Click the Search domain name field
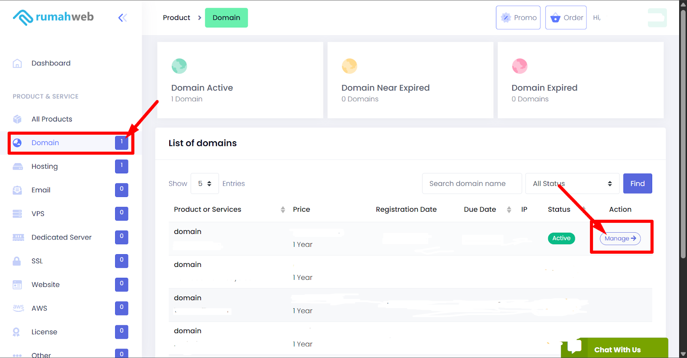 [472, 184]
